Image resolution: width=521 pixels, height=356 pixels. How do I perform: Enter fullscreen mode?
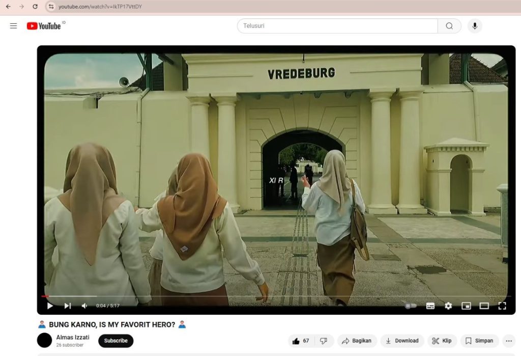(502, 306)
